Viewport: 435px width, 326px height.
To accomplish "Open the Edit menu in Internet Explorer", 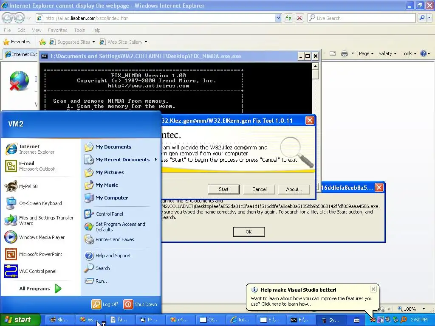I will coord(21,30).
